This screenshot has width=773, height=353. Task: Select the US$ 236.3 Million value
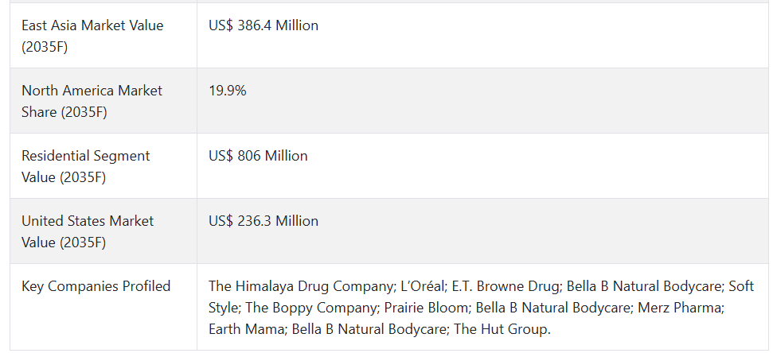264,221
